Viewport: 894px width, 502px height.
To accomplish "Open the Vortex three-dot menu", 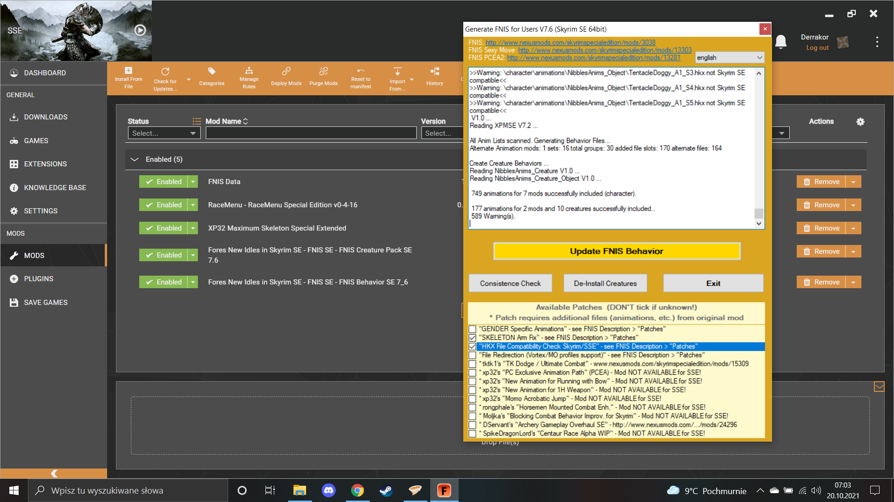I will [x=877, y=42].
